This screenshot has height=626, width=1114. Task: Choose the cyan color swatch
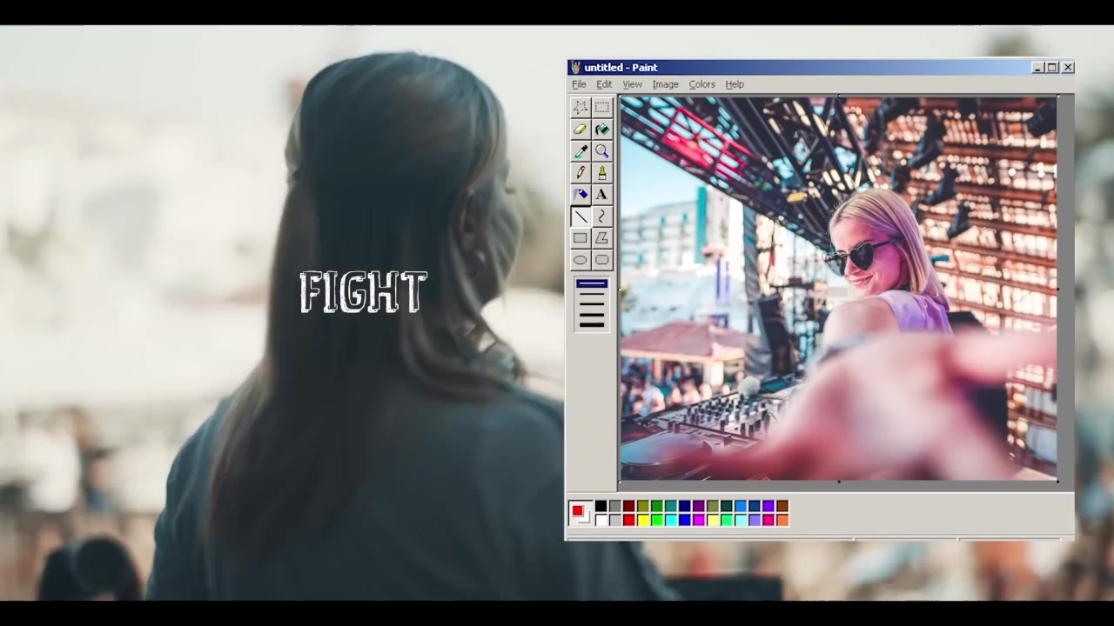click(x=671, y=520)
